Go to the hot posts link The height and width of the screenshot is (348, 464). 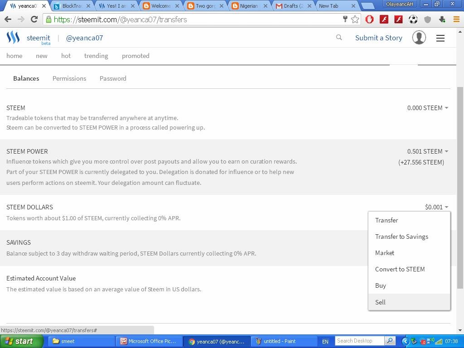66,56
